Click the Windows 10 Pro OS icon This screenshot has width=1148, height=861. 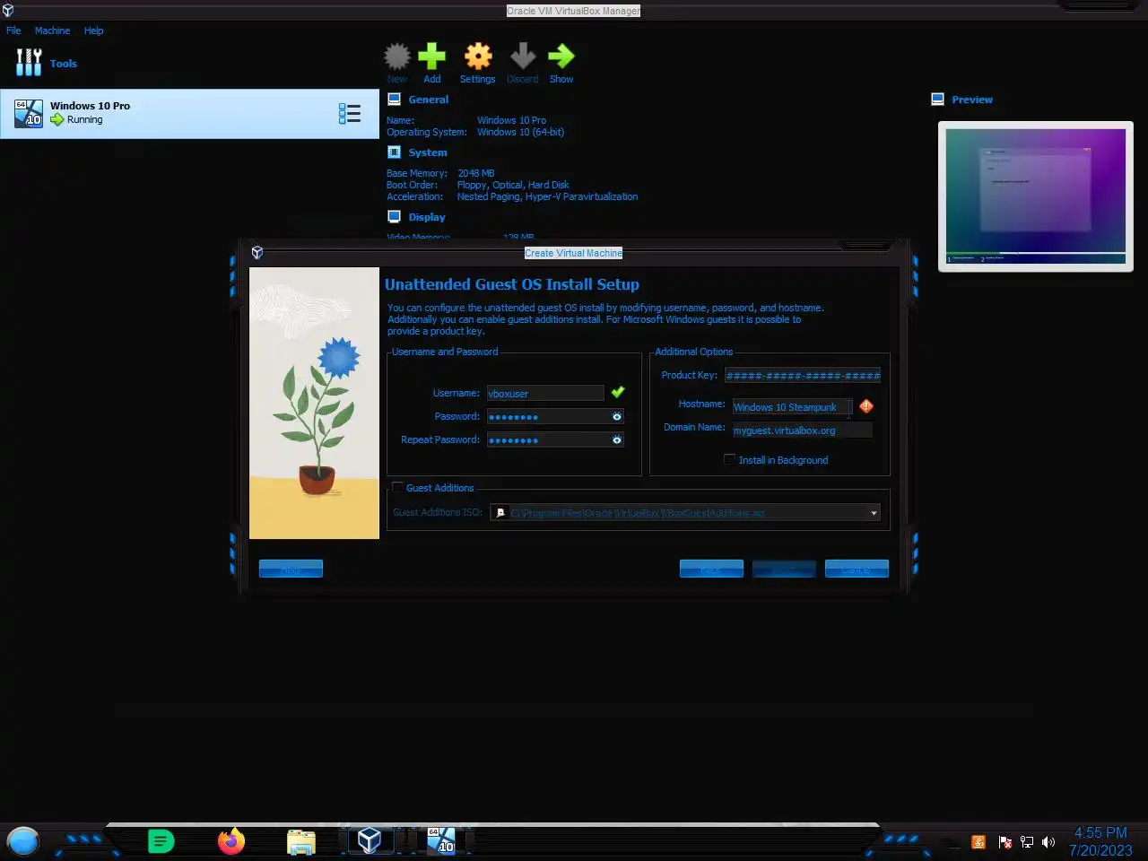pos(29,113)
